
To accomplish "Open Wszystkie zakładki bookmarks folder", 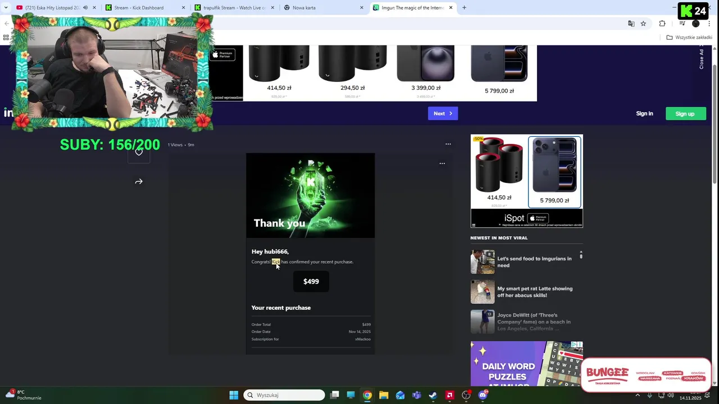I will pos(689,38).
